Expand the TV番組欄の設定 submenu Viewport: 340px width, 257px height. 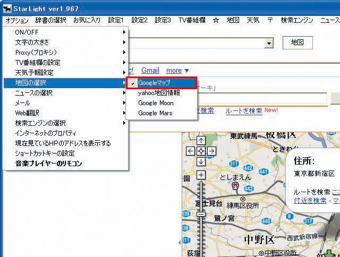coord(66,63)
